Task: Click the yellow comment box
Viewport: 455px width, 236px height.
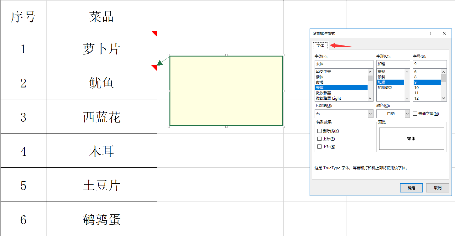Action: click(x=226, y=91)
